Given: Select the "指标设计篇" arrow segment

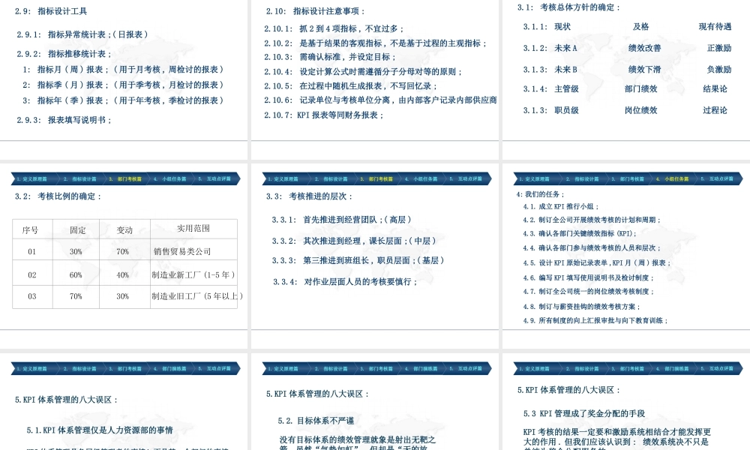Looking at the screenshot, I should coord(79,178).
